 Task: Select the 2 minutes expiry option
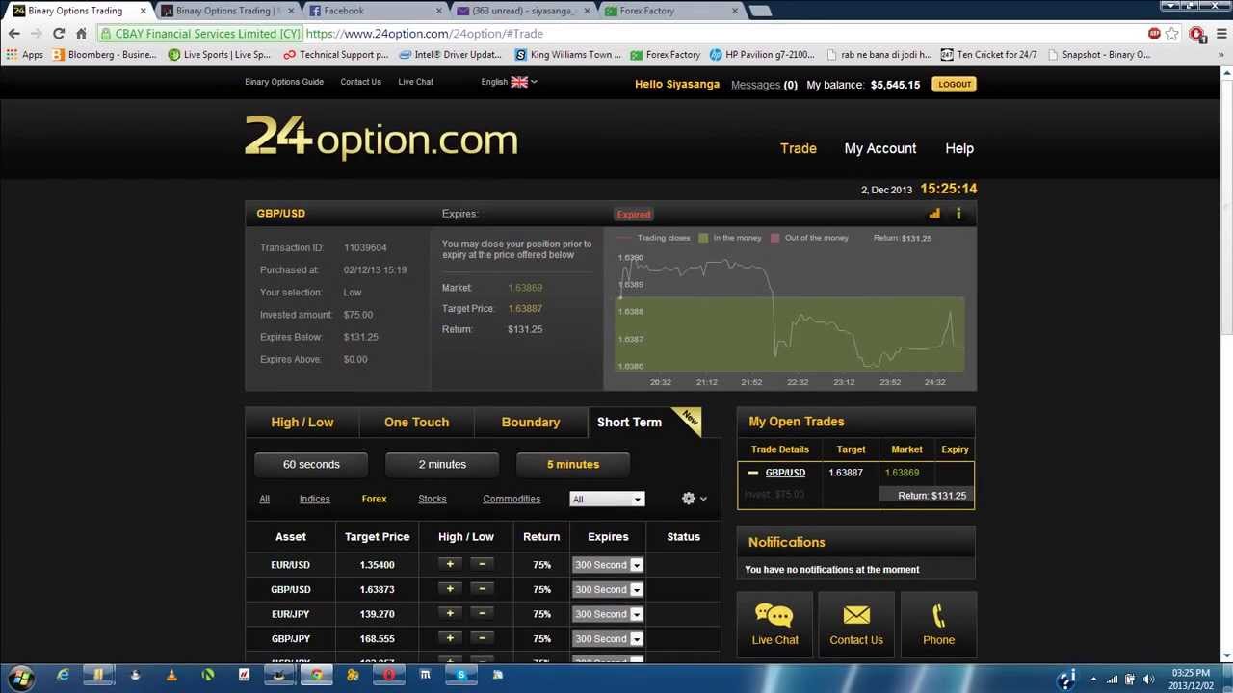pyautogui.click(x=442, y=464)
